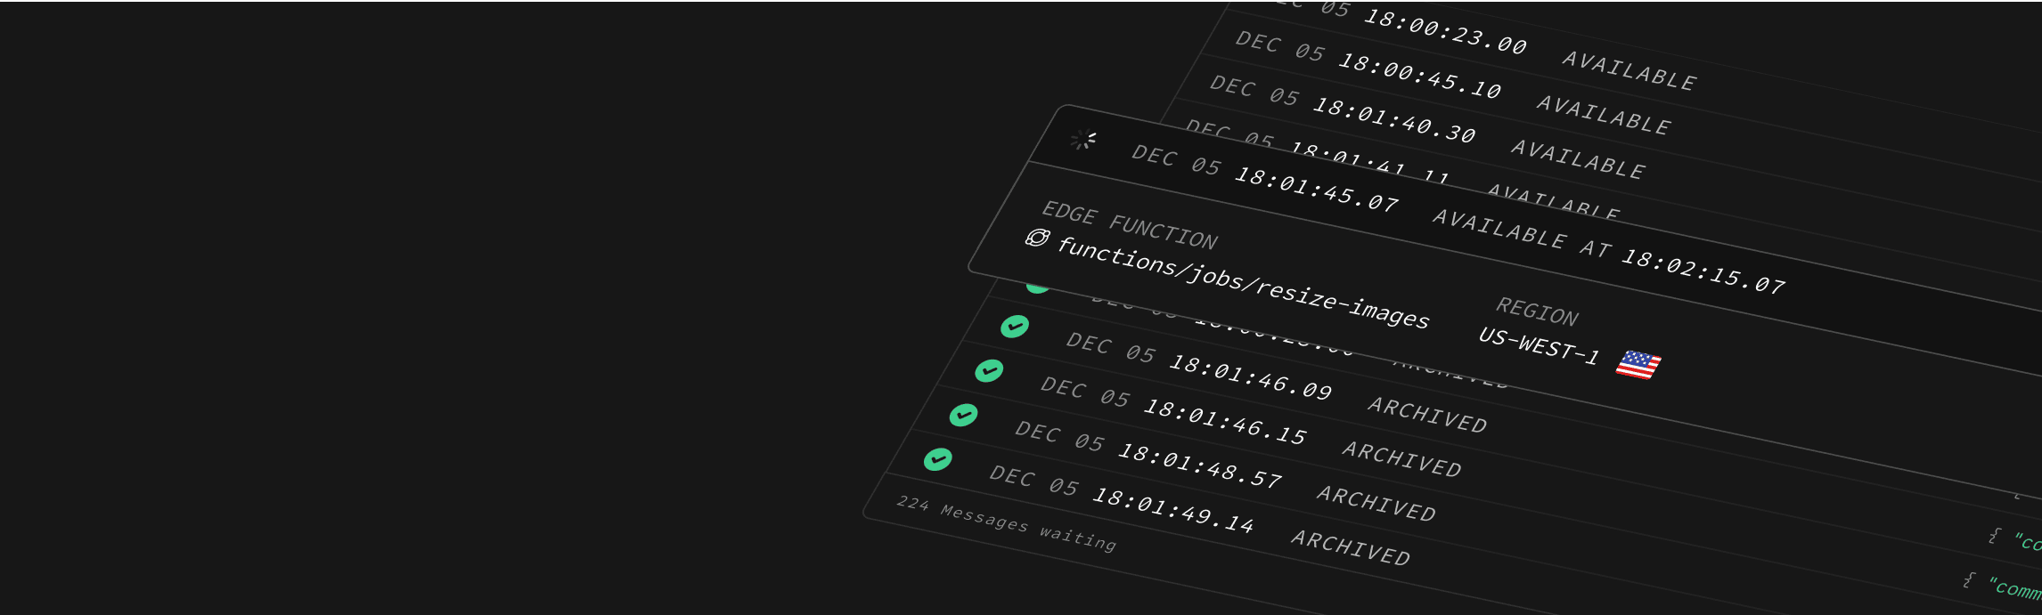Click the green check for the 18:01:46.15 message
2042x615 pixels.
pyautogui.click(x=989, y=370)
